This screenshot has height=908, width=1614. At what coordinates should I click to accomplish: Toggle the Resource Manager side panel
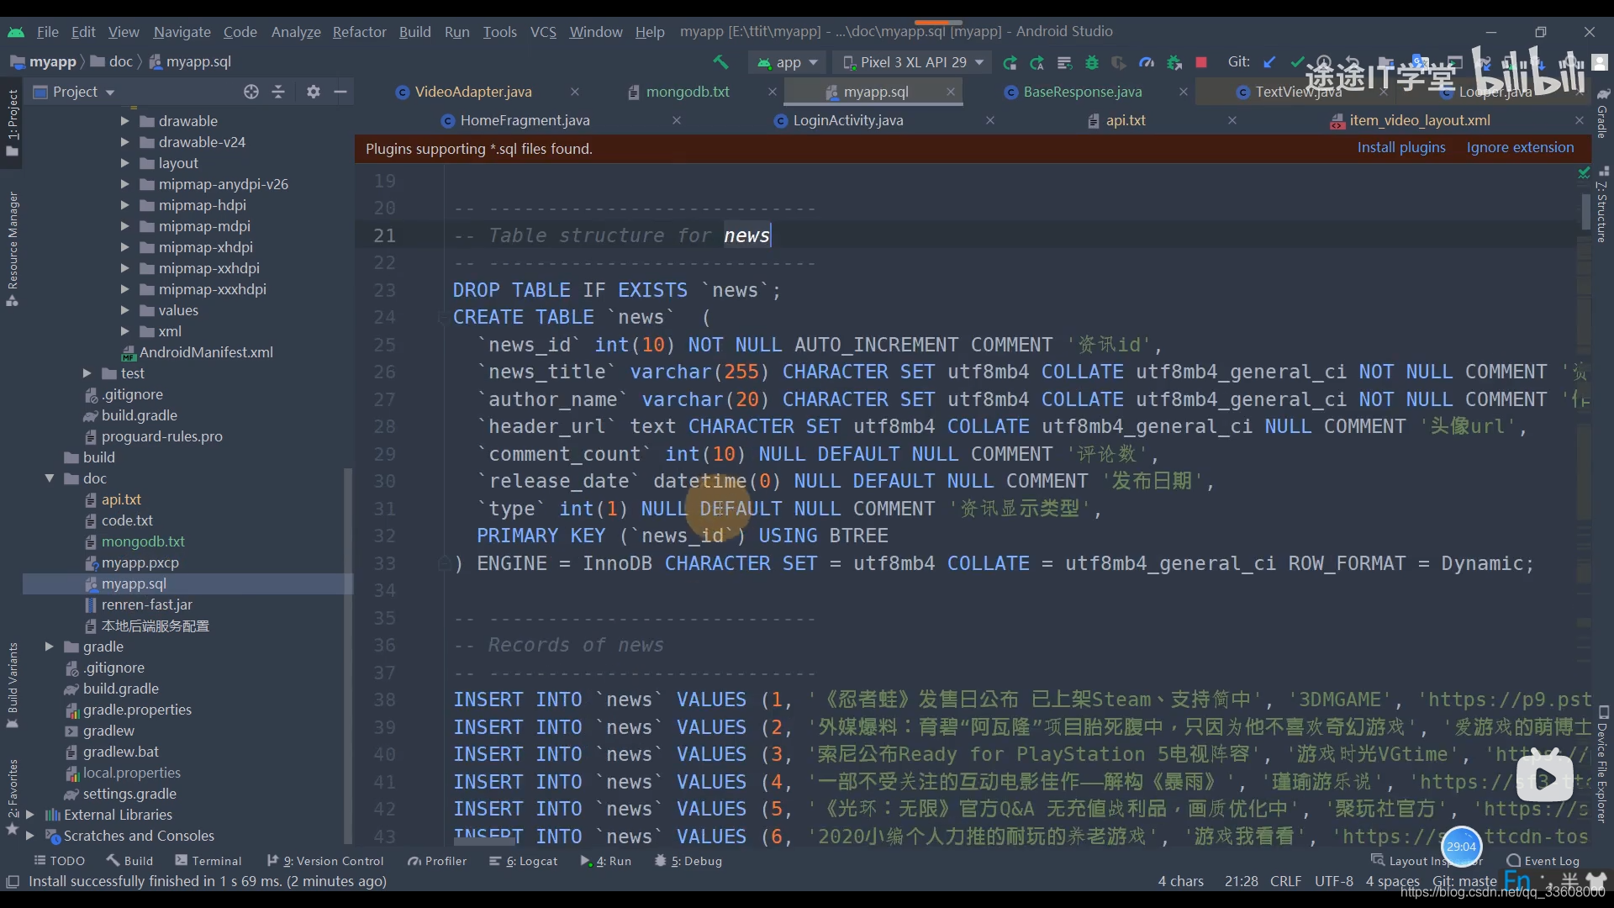pos(13,250)
